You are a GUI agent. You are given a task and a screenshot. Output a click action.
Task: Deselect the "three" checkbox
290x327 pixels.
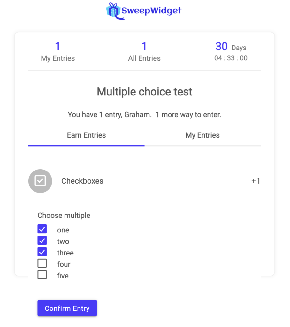pos(42,252)
